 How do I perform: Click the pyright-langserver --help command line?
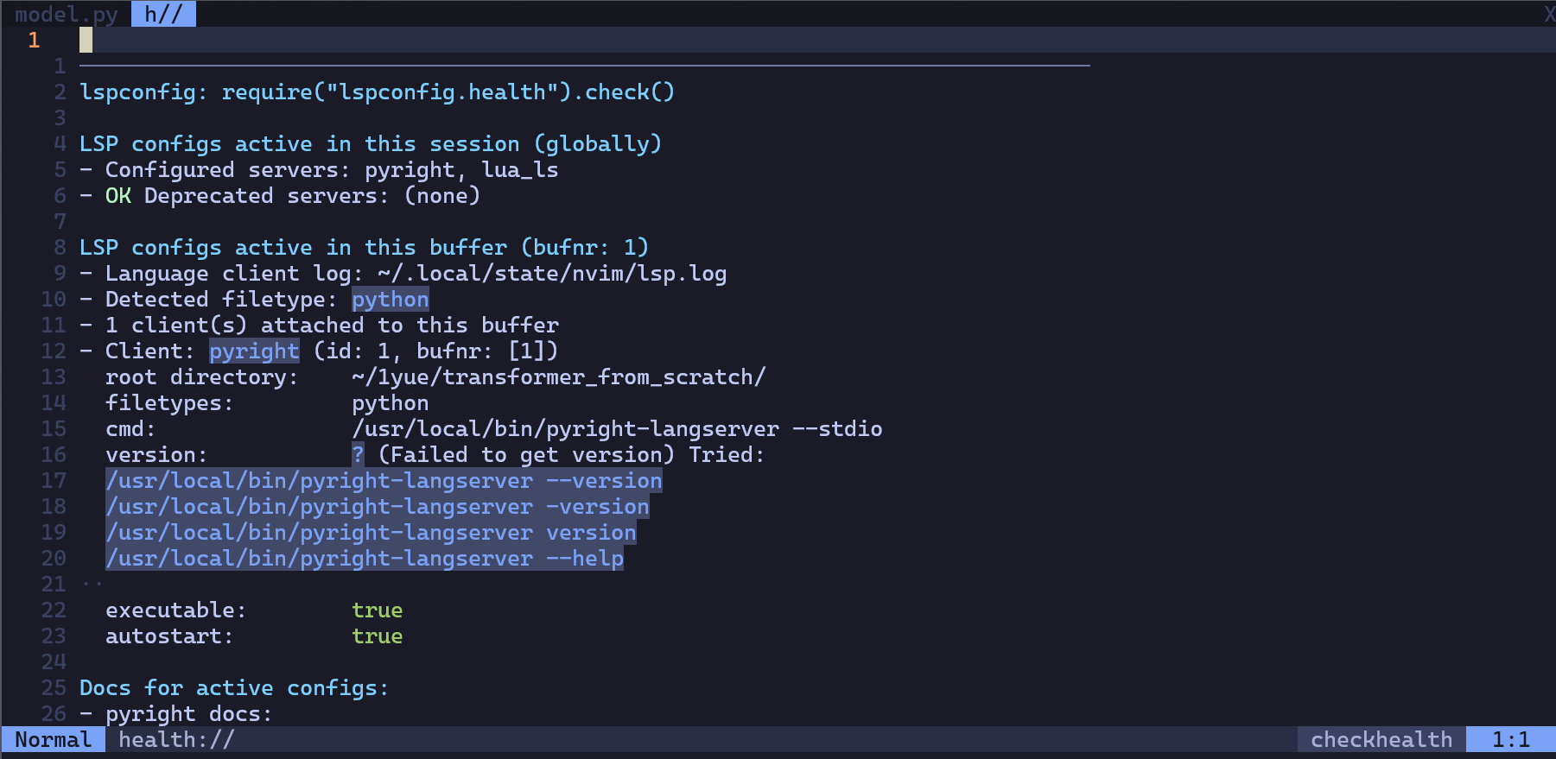click(365, 559)
